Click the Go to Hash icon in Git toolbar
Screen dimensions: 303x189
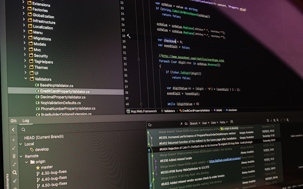(278, 120)
